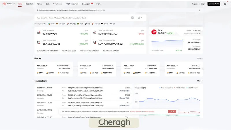Open transaction 2582d53b...51e74
This screenshot has height=130, width=231.
[x=44, y=95]
